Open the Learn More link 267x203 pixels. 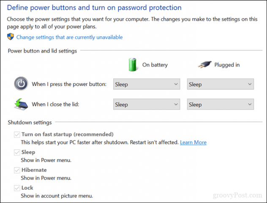click(x=193, y=143)
